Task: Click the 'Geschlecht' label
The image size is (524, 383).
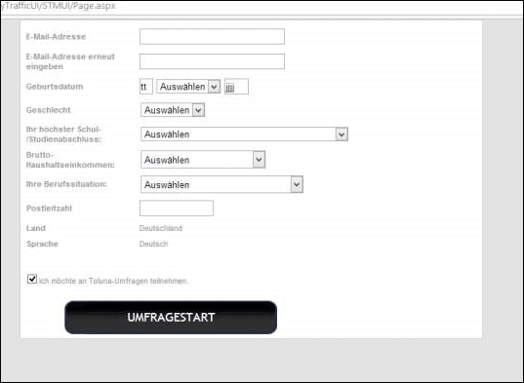Action: point(48,110)
